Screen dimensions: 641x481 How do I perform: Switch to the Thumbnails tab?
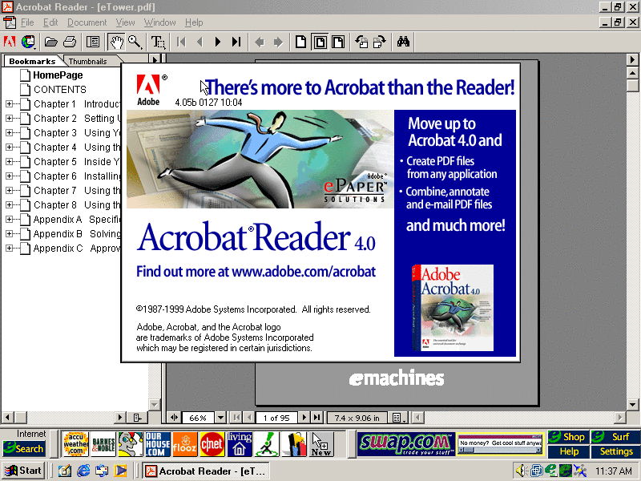87,61
